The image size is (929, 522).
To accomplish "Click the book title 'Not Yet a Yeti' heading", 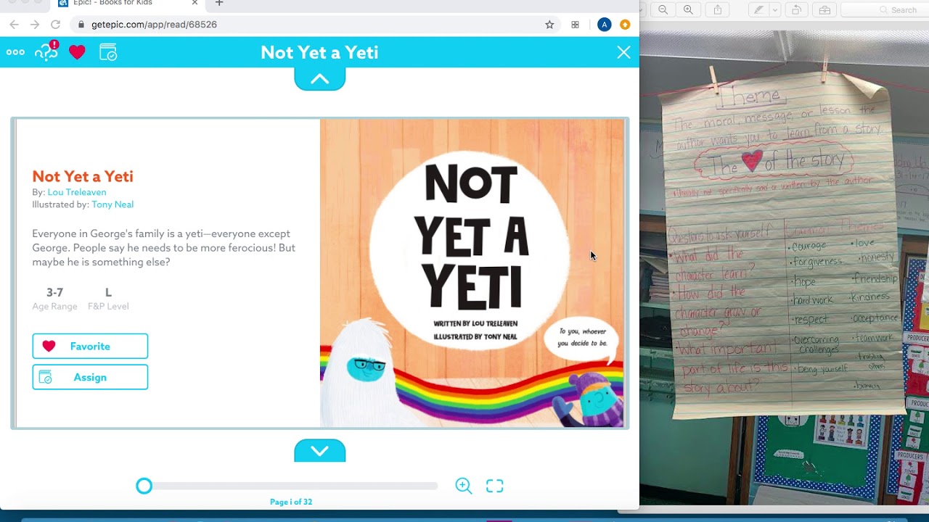I will point(83,176).
